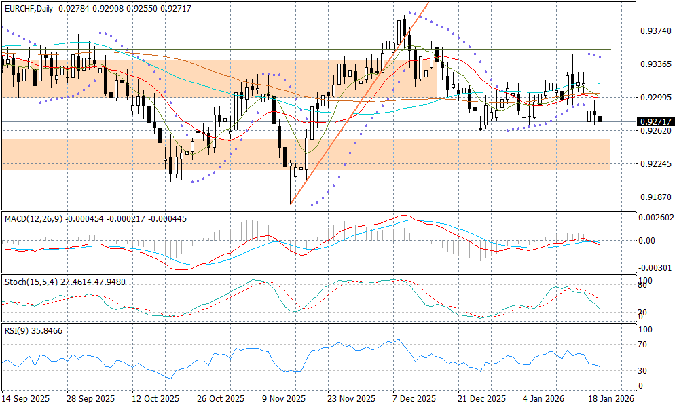Select the 7 Dec 2025 date label
The image size is (679, 407).
(x=412, y=399)
